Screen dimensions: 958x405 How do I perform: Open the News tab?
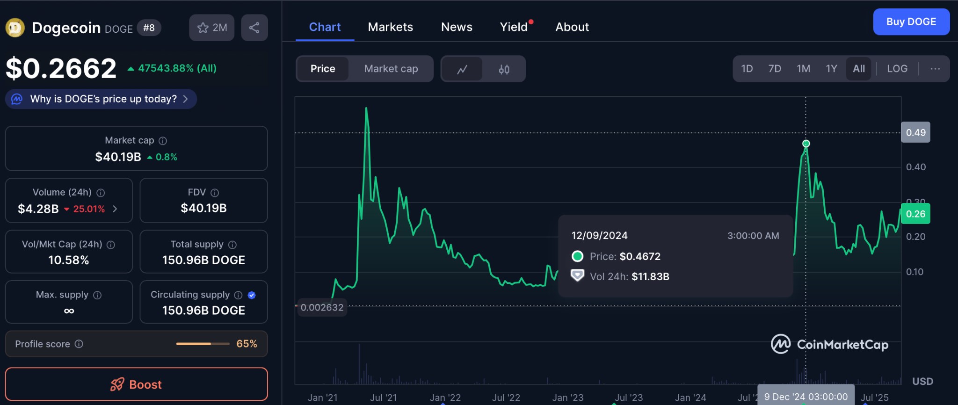point(457,27)
